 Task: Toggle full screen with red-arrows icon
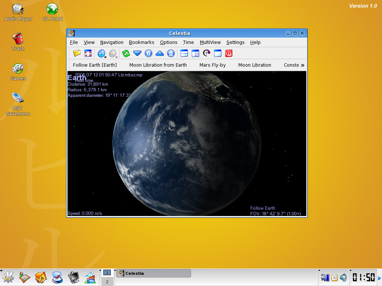88,53
